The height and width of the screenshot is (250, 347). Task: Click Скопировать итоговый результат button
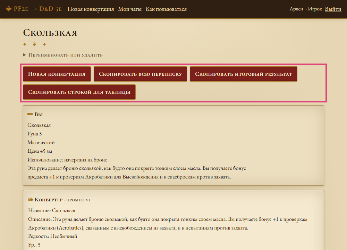pos(244,74)
